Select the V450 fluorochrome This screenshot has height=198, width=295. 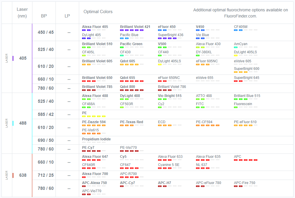[x=200, y=27]
